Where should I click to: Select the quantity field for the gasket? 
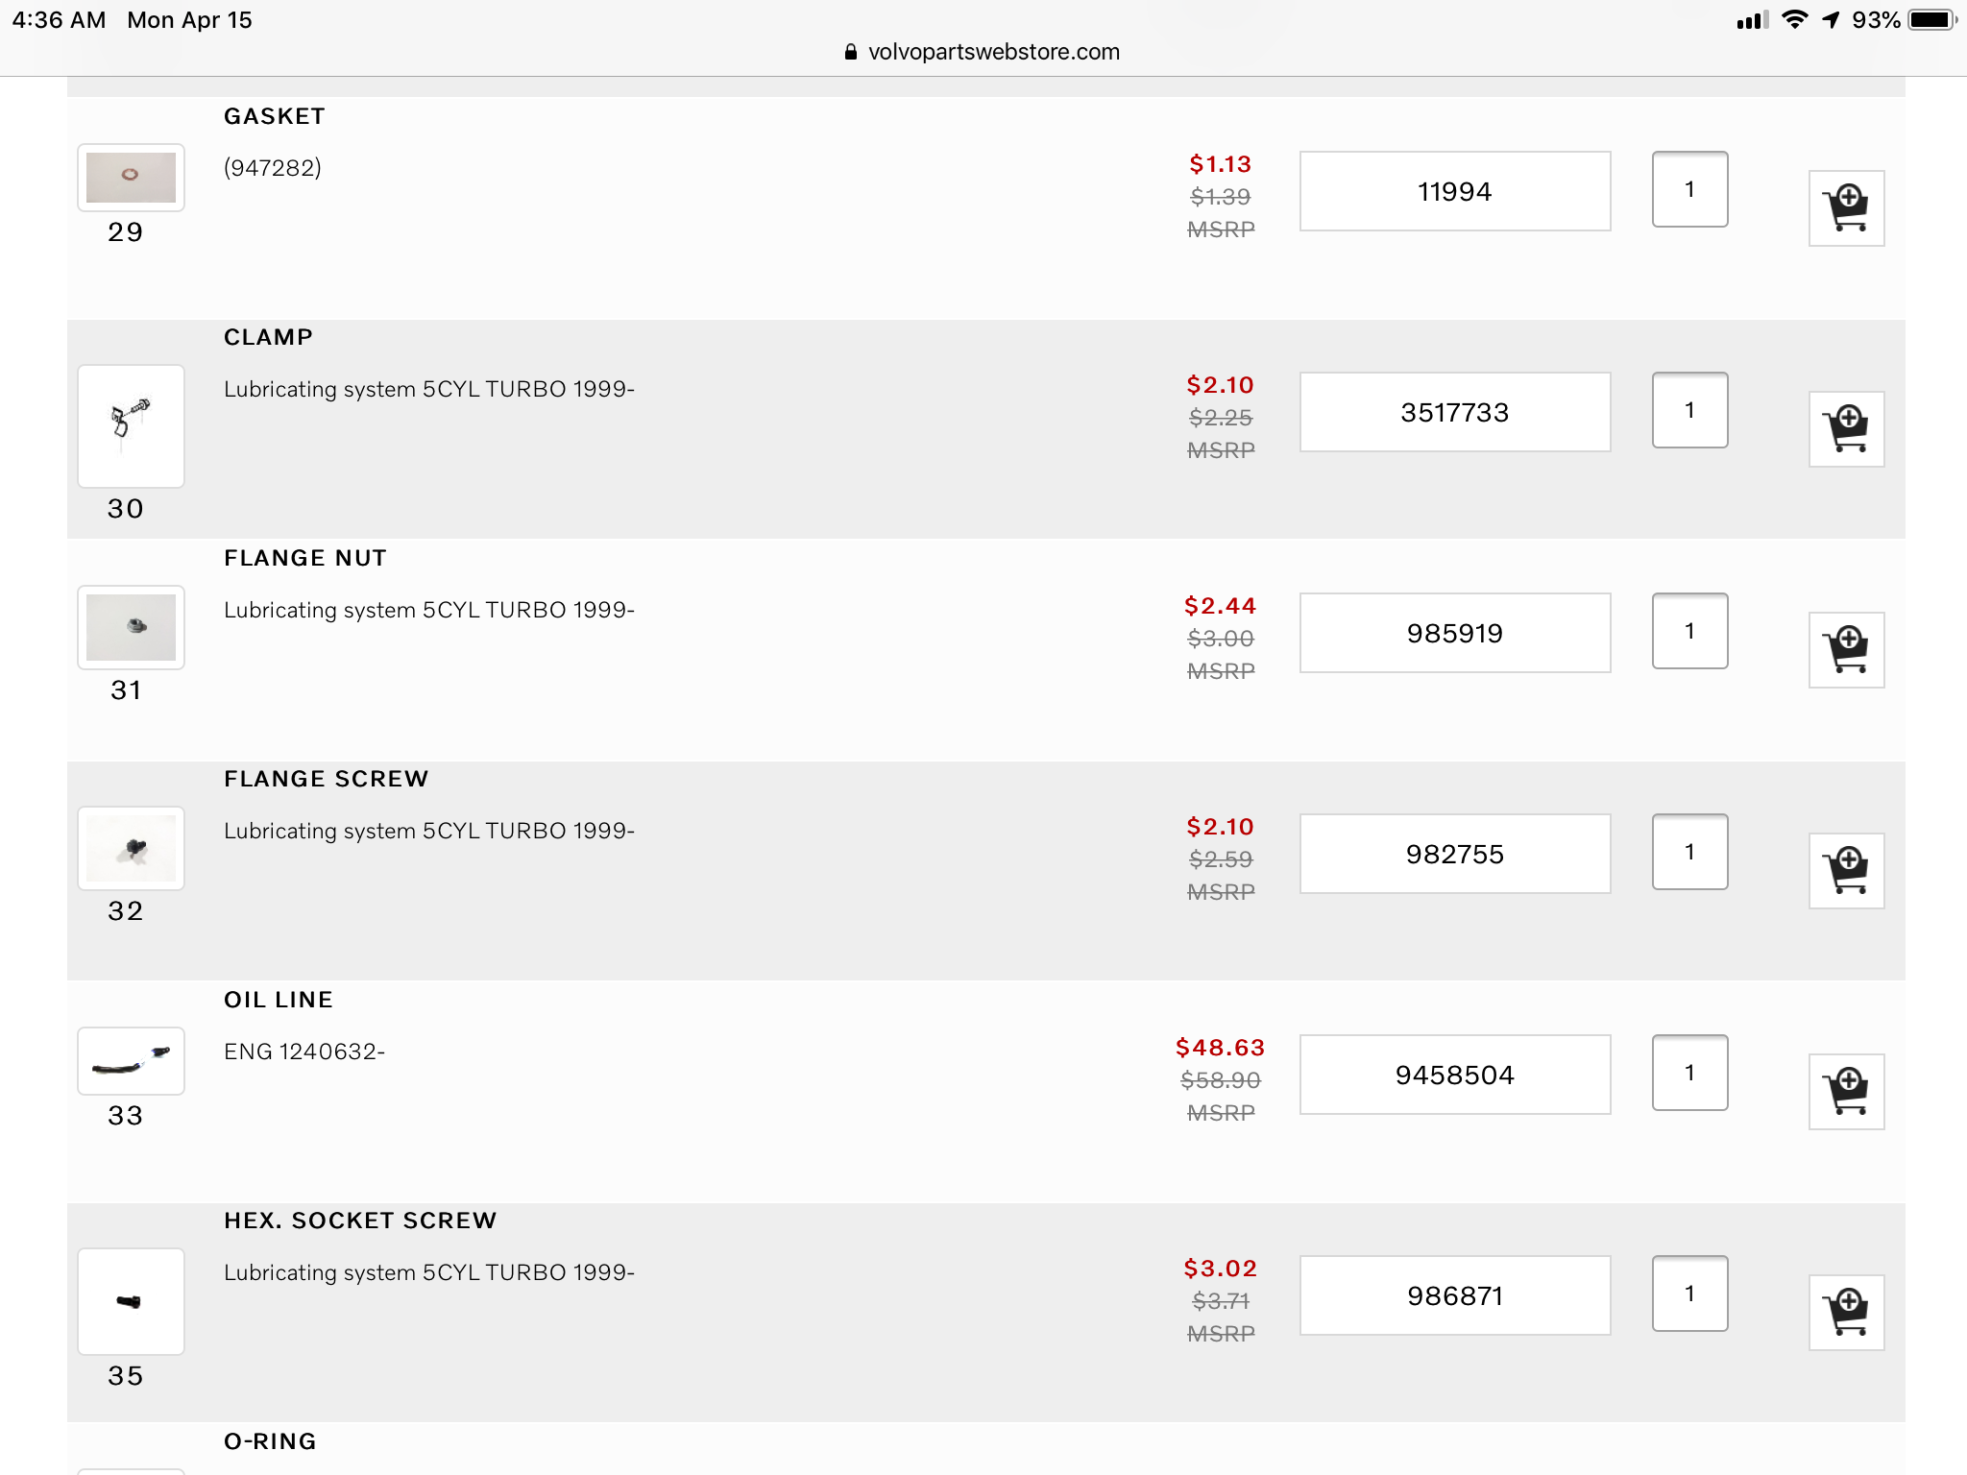pyautogui.click(x=1689, y=189)
